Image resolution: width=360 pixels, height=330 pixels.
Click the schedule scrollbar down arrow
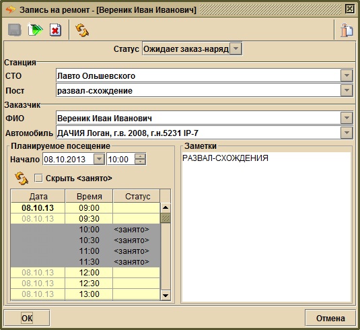[166, 295]
